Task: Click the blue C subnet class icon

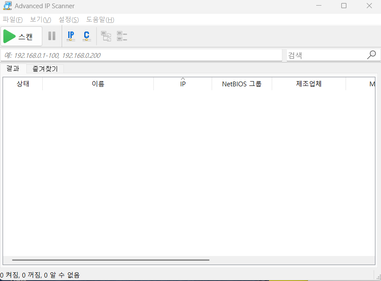Action: (86, 36)
